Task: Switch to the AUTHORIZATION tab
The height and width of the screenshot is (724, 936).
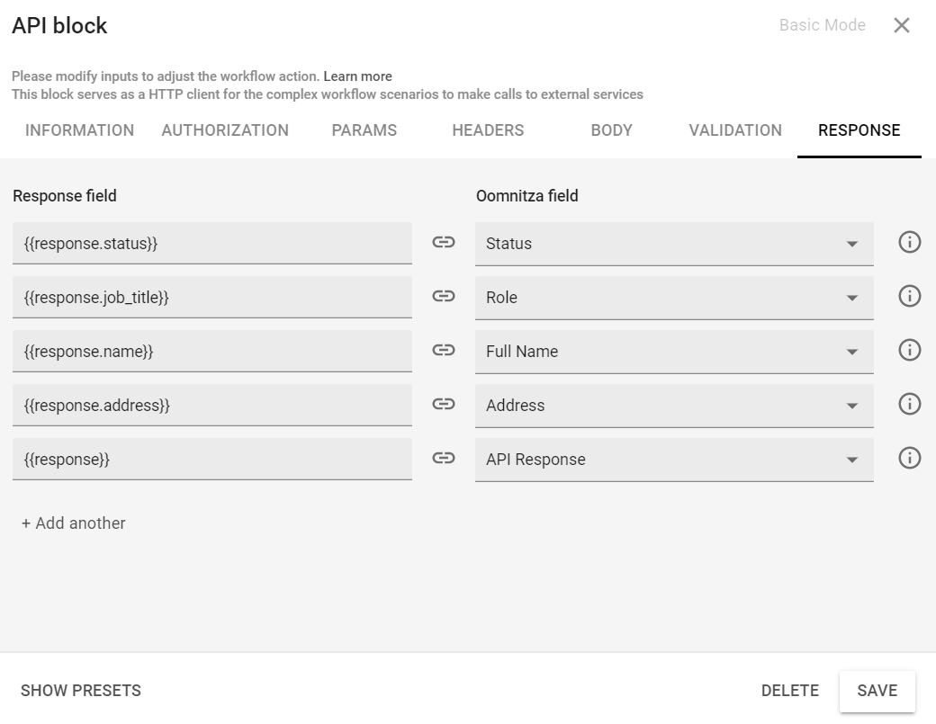Action: pos(224,130)
